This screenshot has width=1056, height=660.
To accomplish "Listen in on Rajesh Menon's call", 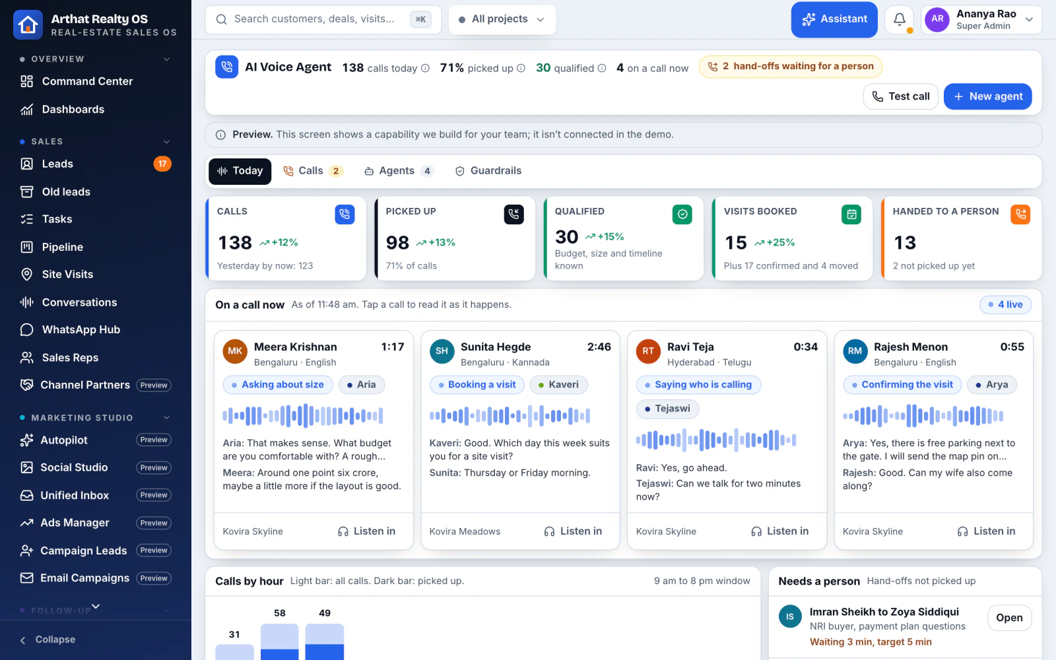I will click(x=987, y=531).
